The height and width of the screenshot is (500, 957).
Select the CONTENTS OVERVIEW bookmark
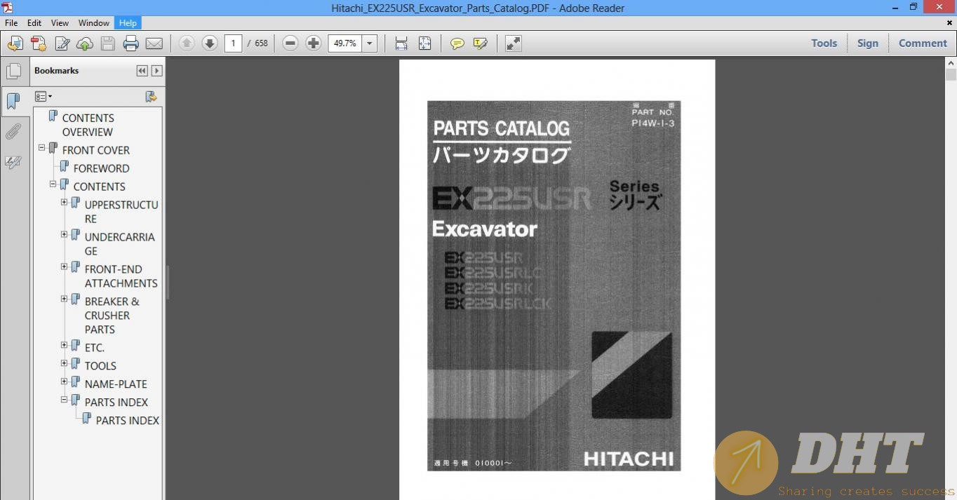point(88,125)
